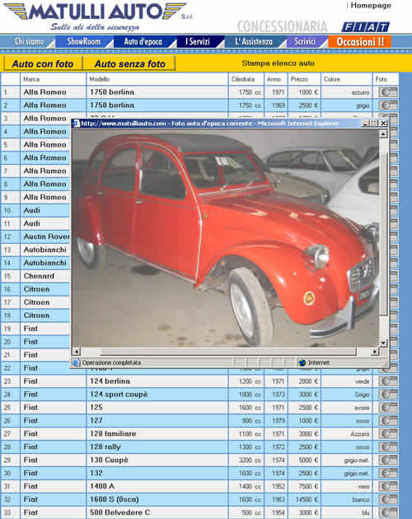Click Marca column header
The width and height of the screenshot is (412, 519).
(x=31, y=79)
